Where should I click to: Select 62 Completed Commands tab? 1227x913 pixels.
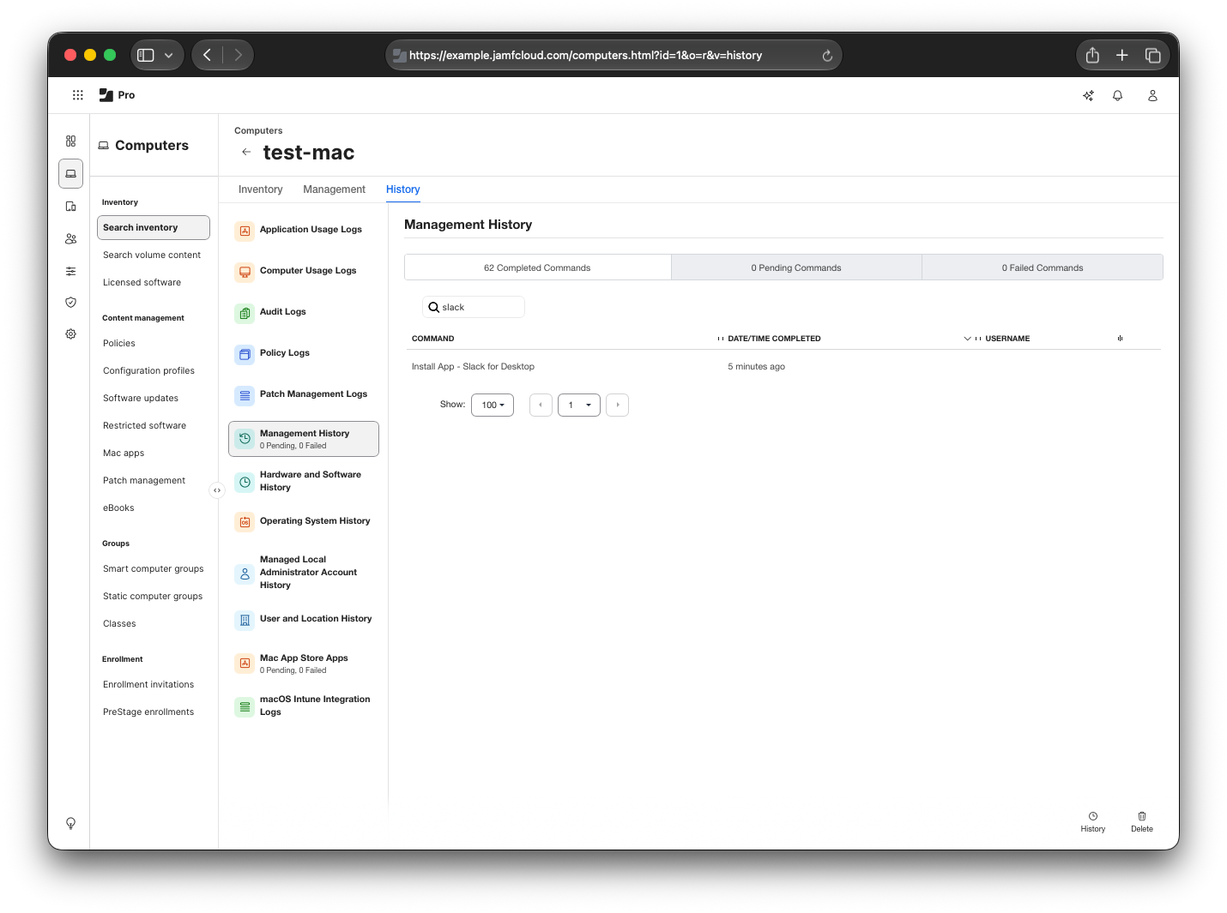tap(537, 267)
